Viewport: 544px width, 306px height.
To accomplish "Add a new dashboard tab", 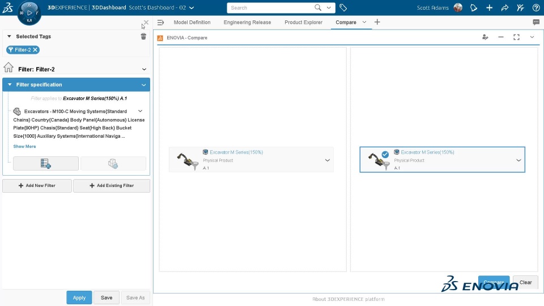I will (x=377, y=22).
